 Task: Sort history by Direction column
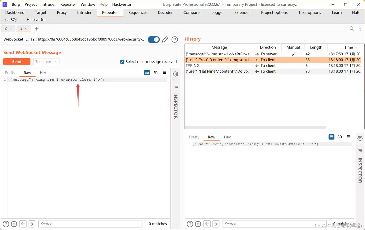(268, 47)
